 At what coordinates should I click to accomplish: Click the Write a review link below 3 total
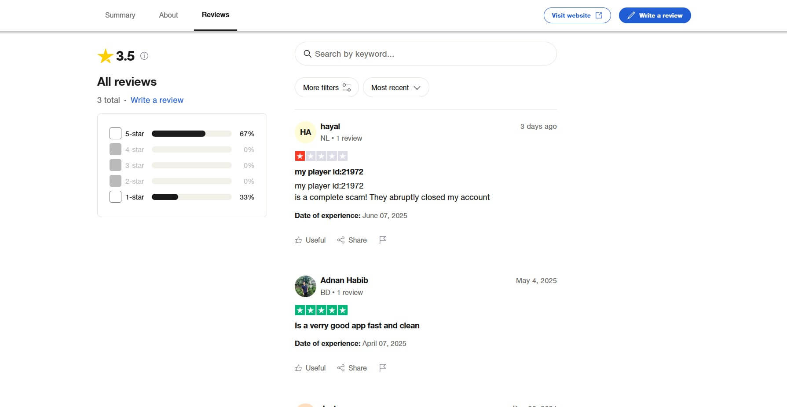click(x=157, y=100)
